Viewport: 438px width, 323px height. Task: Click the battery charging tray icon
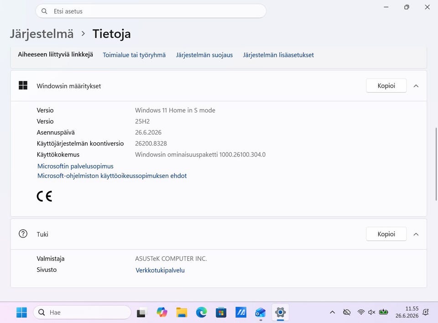point(383,312)
